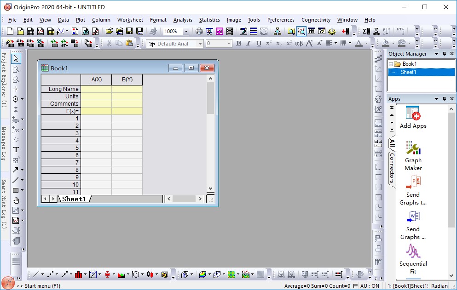Select the Sheet1 worksheet tab
The width and height of the screenshot is (457, 290).
pos(74,199)
